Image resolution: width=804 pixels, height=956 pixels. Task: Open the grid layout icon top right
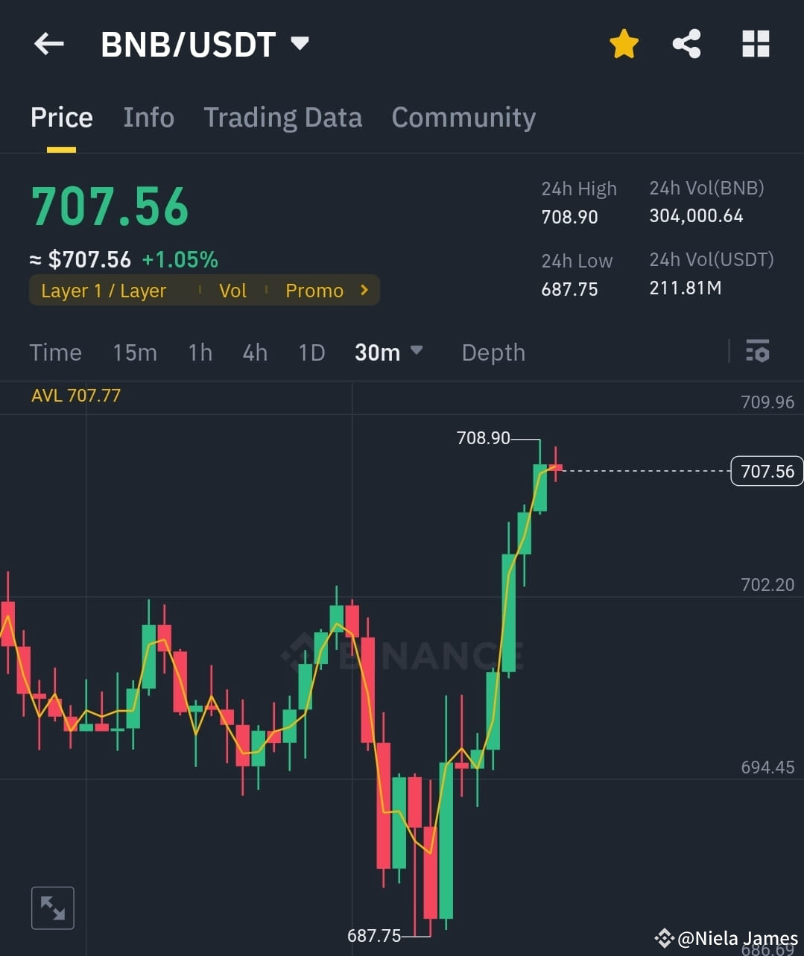click(756, 43)
